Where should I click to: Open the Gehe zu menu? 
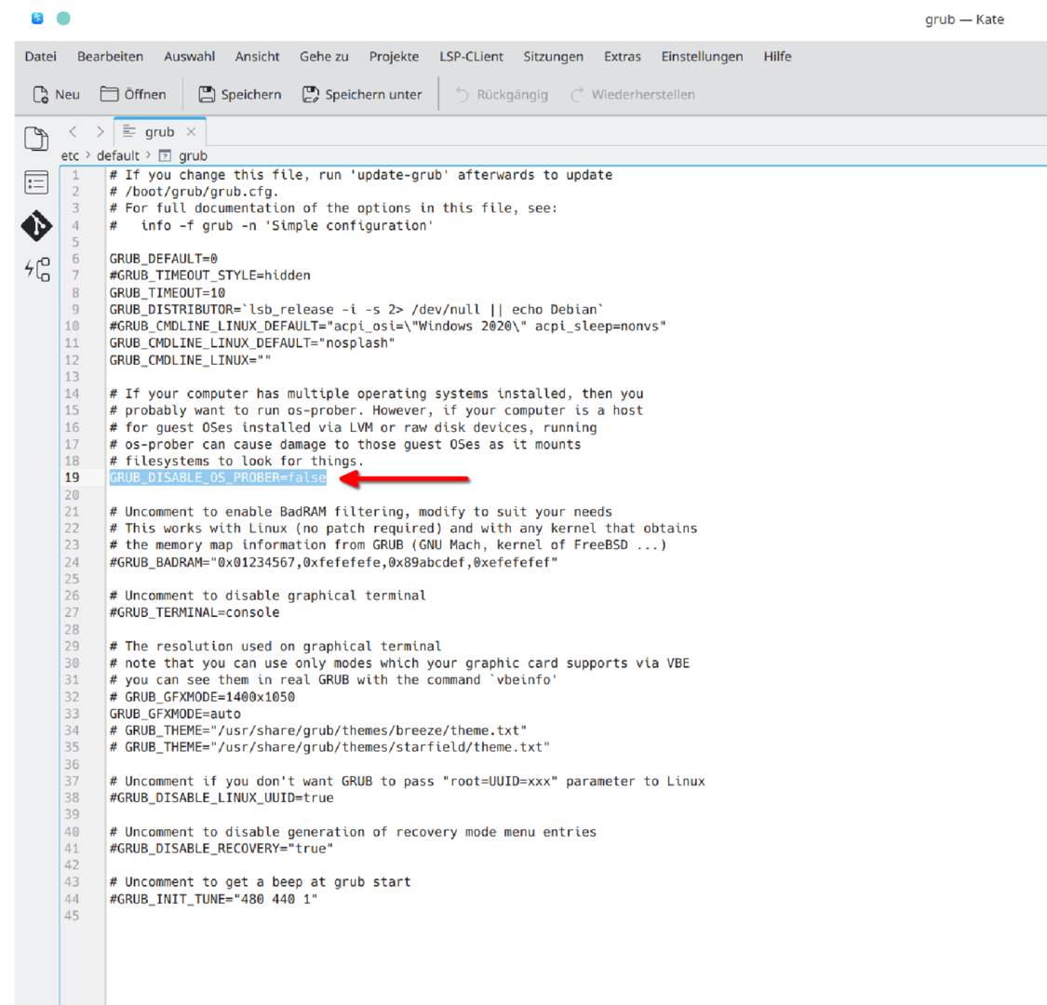(324, 57)
